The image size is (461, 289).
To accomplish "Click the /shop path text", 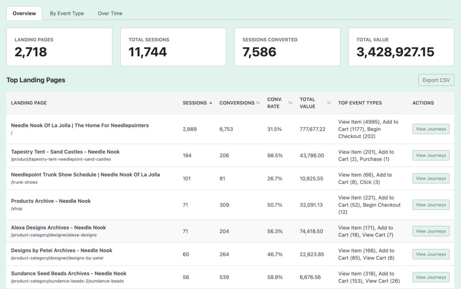I will tap(17, 209).
